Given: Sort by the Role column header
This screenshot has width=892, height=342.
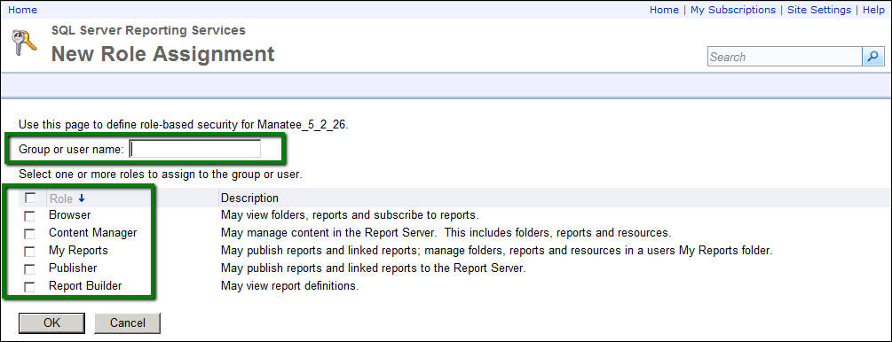Looking at the screenshot, I should 61,198.
